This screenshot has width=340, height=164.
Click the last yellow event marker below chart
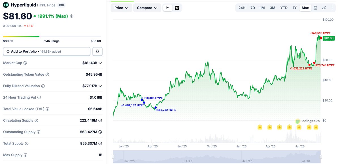pyautogui.click(x=316, y=127)
